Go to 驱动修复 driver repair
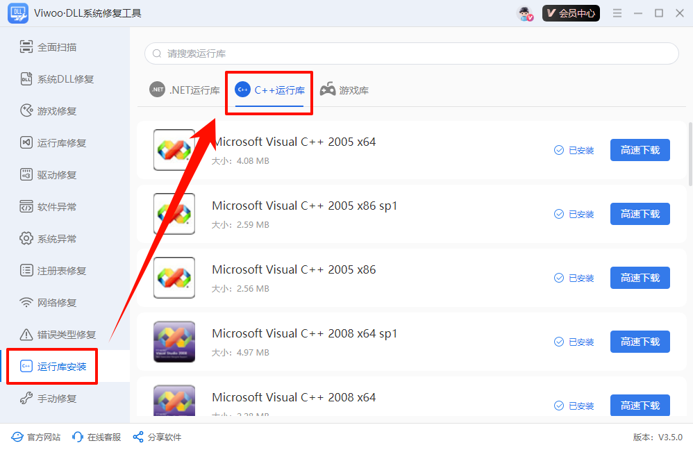 pos(56,175)
